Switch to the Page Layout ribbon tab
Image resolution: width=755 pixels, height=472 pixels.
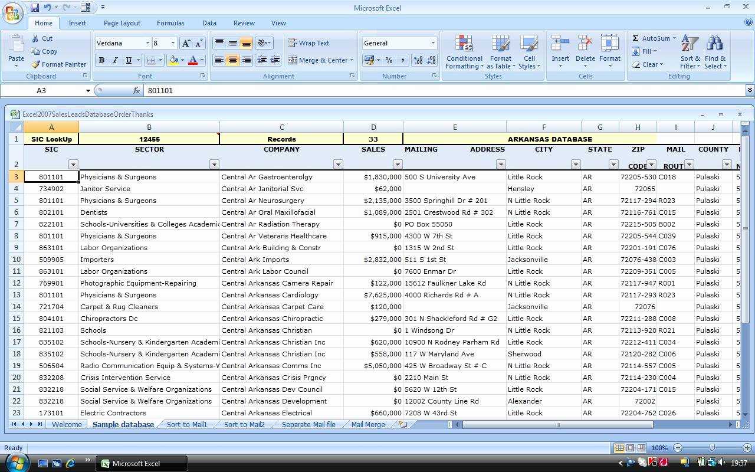coord(122,23)
